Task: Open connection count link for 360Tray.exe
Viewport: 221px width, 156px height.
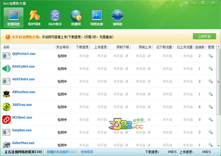Action: click(200, 107)
